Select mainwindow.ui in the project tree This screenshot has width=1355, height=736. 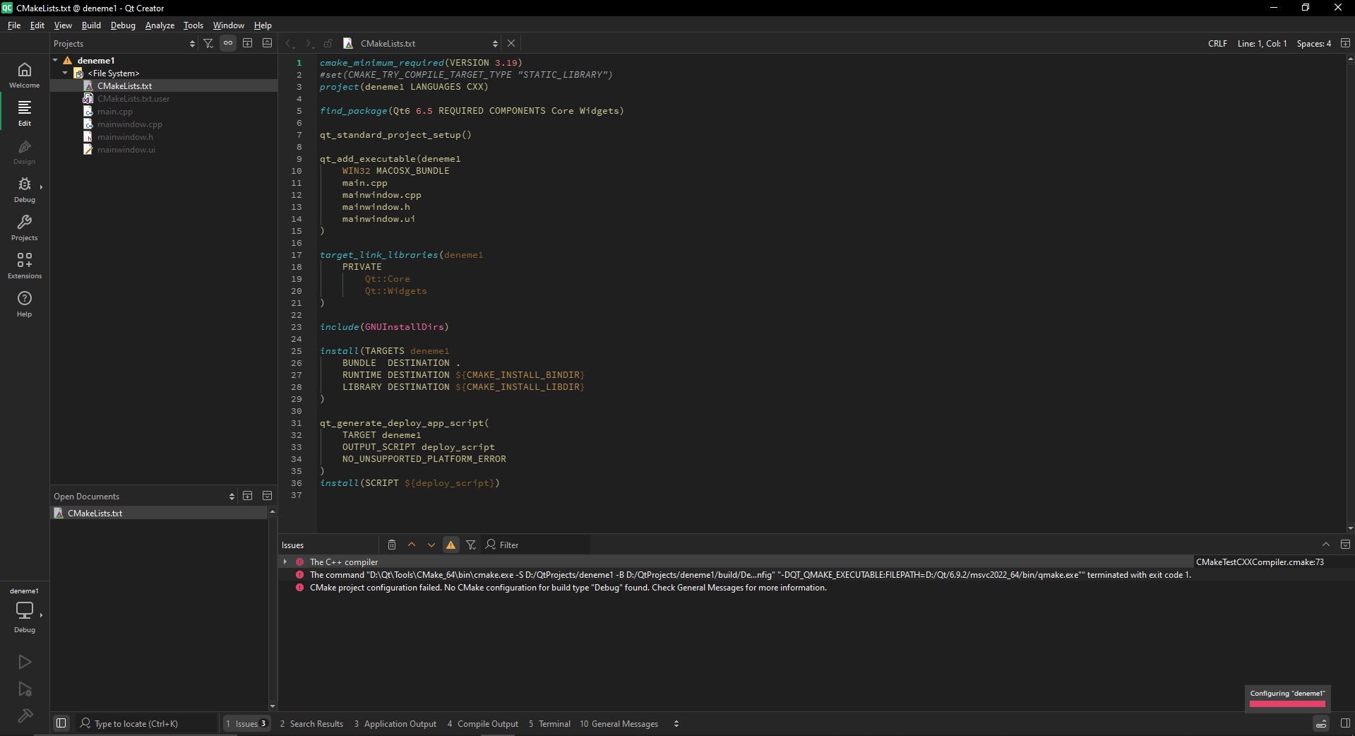[x=126, y=149]
